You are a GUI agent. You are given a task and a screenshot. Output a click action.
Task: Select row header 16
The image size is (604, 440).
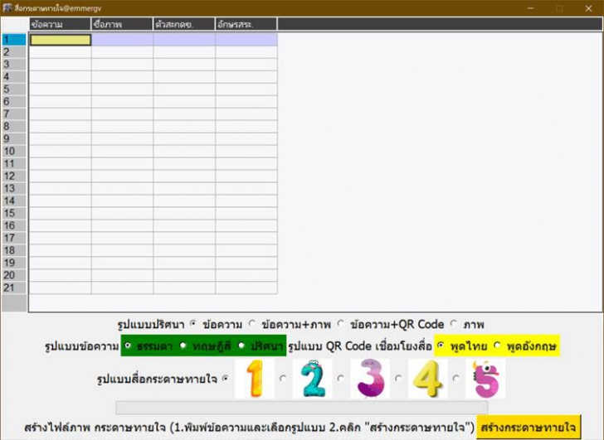click(x=14, y=225)
